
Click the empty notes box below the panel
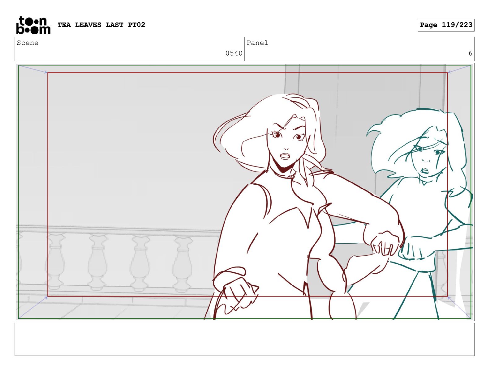(244, 339)
